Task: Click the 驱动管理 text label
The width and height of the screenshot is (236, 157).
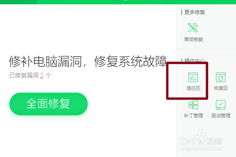Action: (x=221, y=116)
